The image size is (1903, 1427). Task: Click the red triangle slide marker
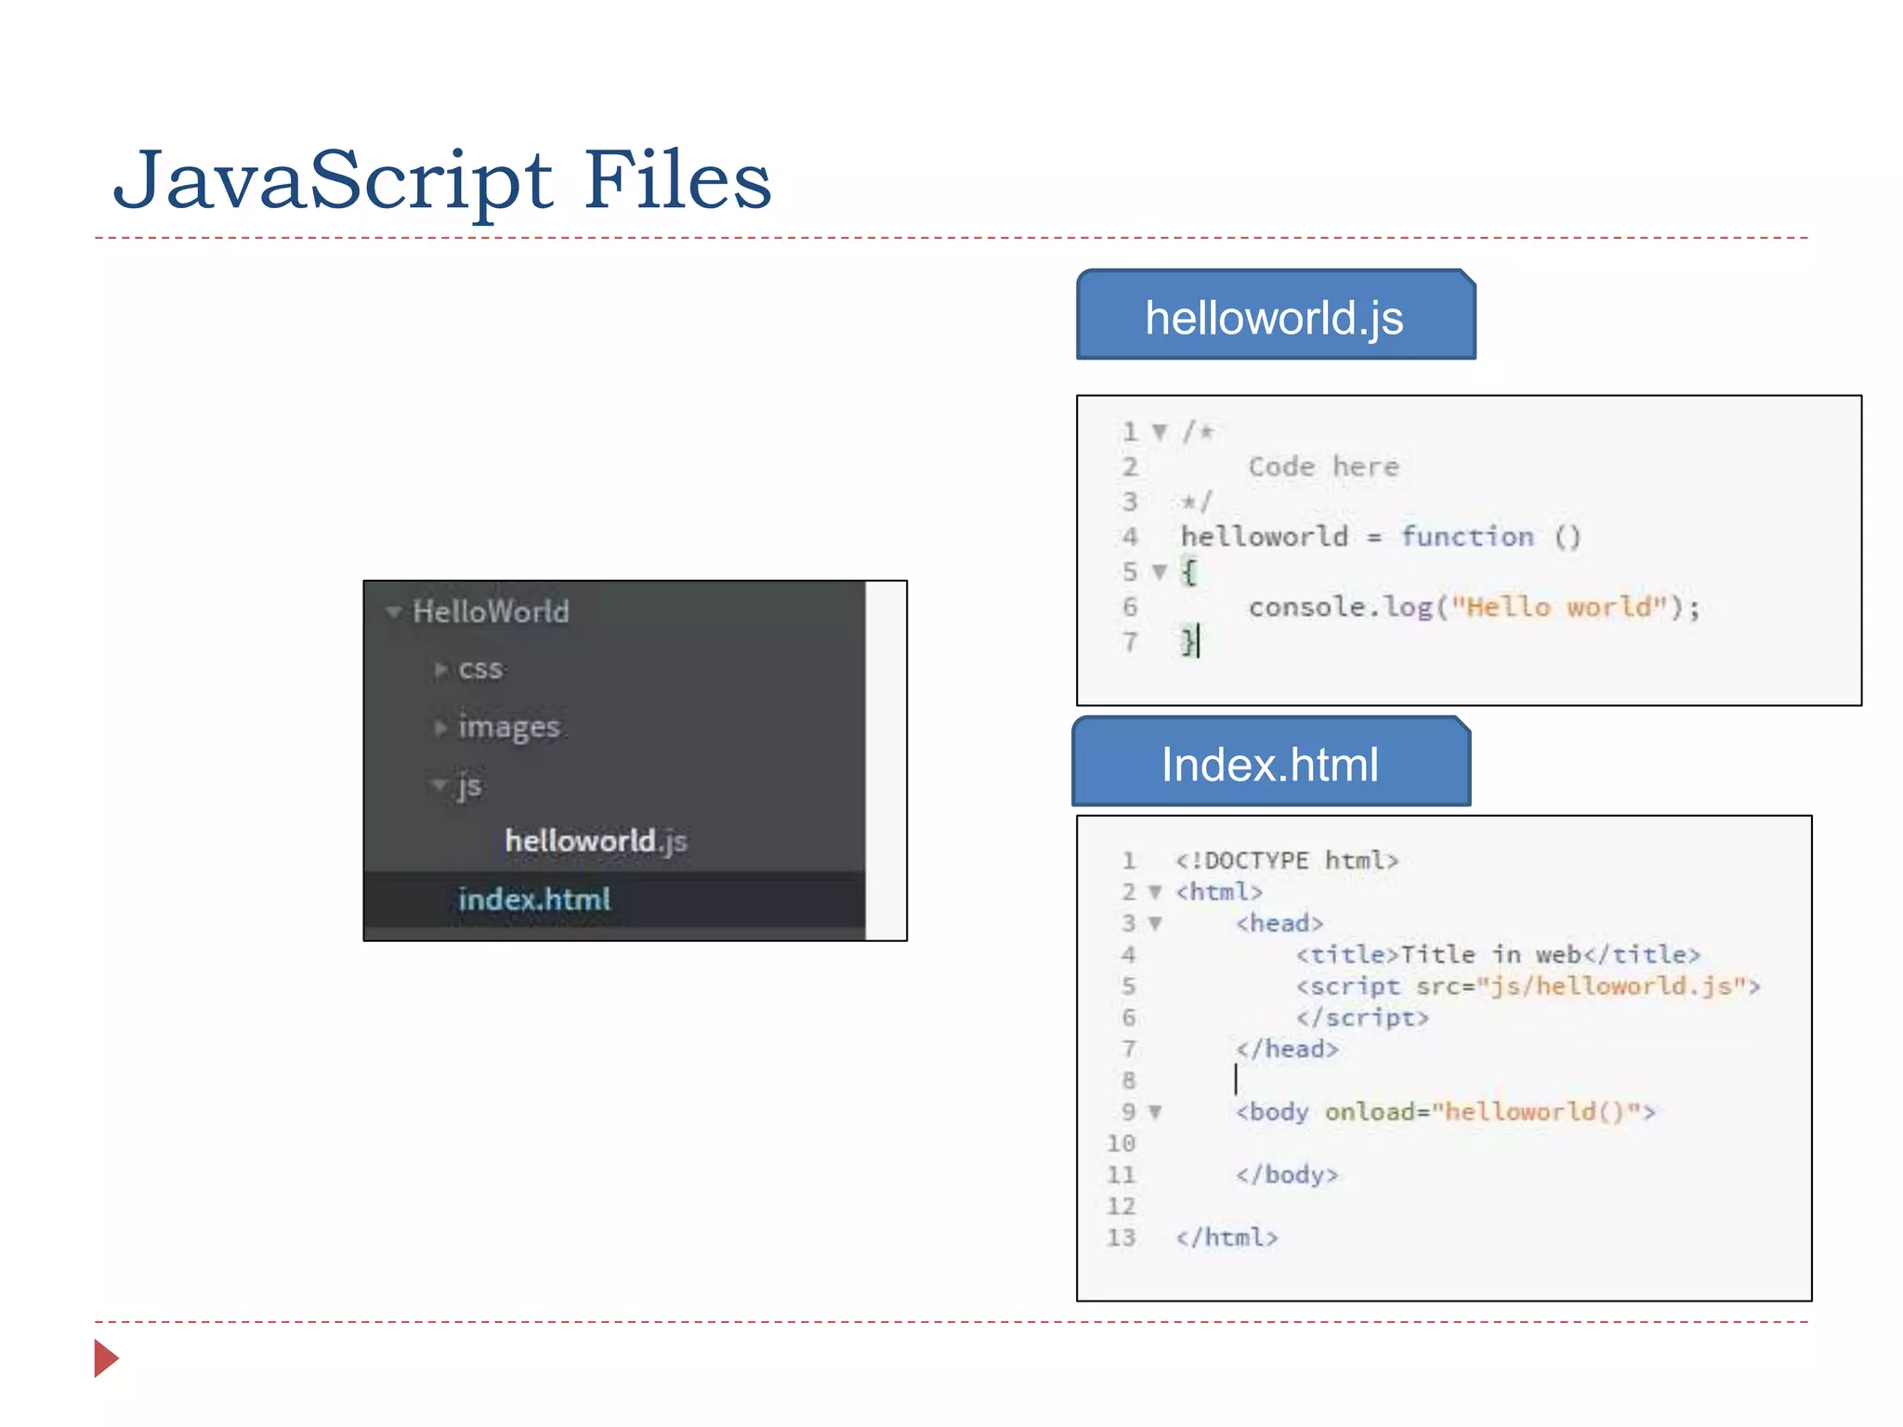point(107,1358)
